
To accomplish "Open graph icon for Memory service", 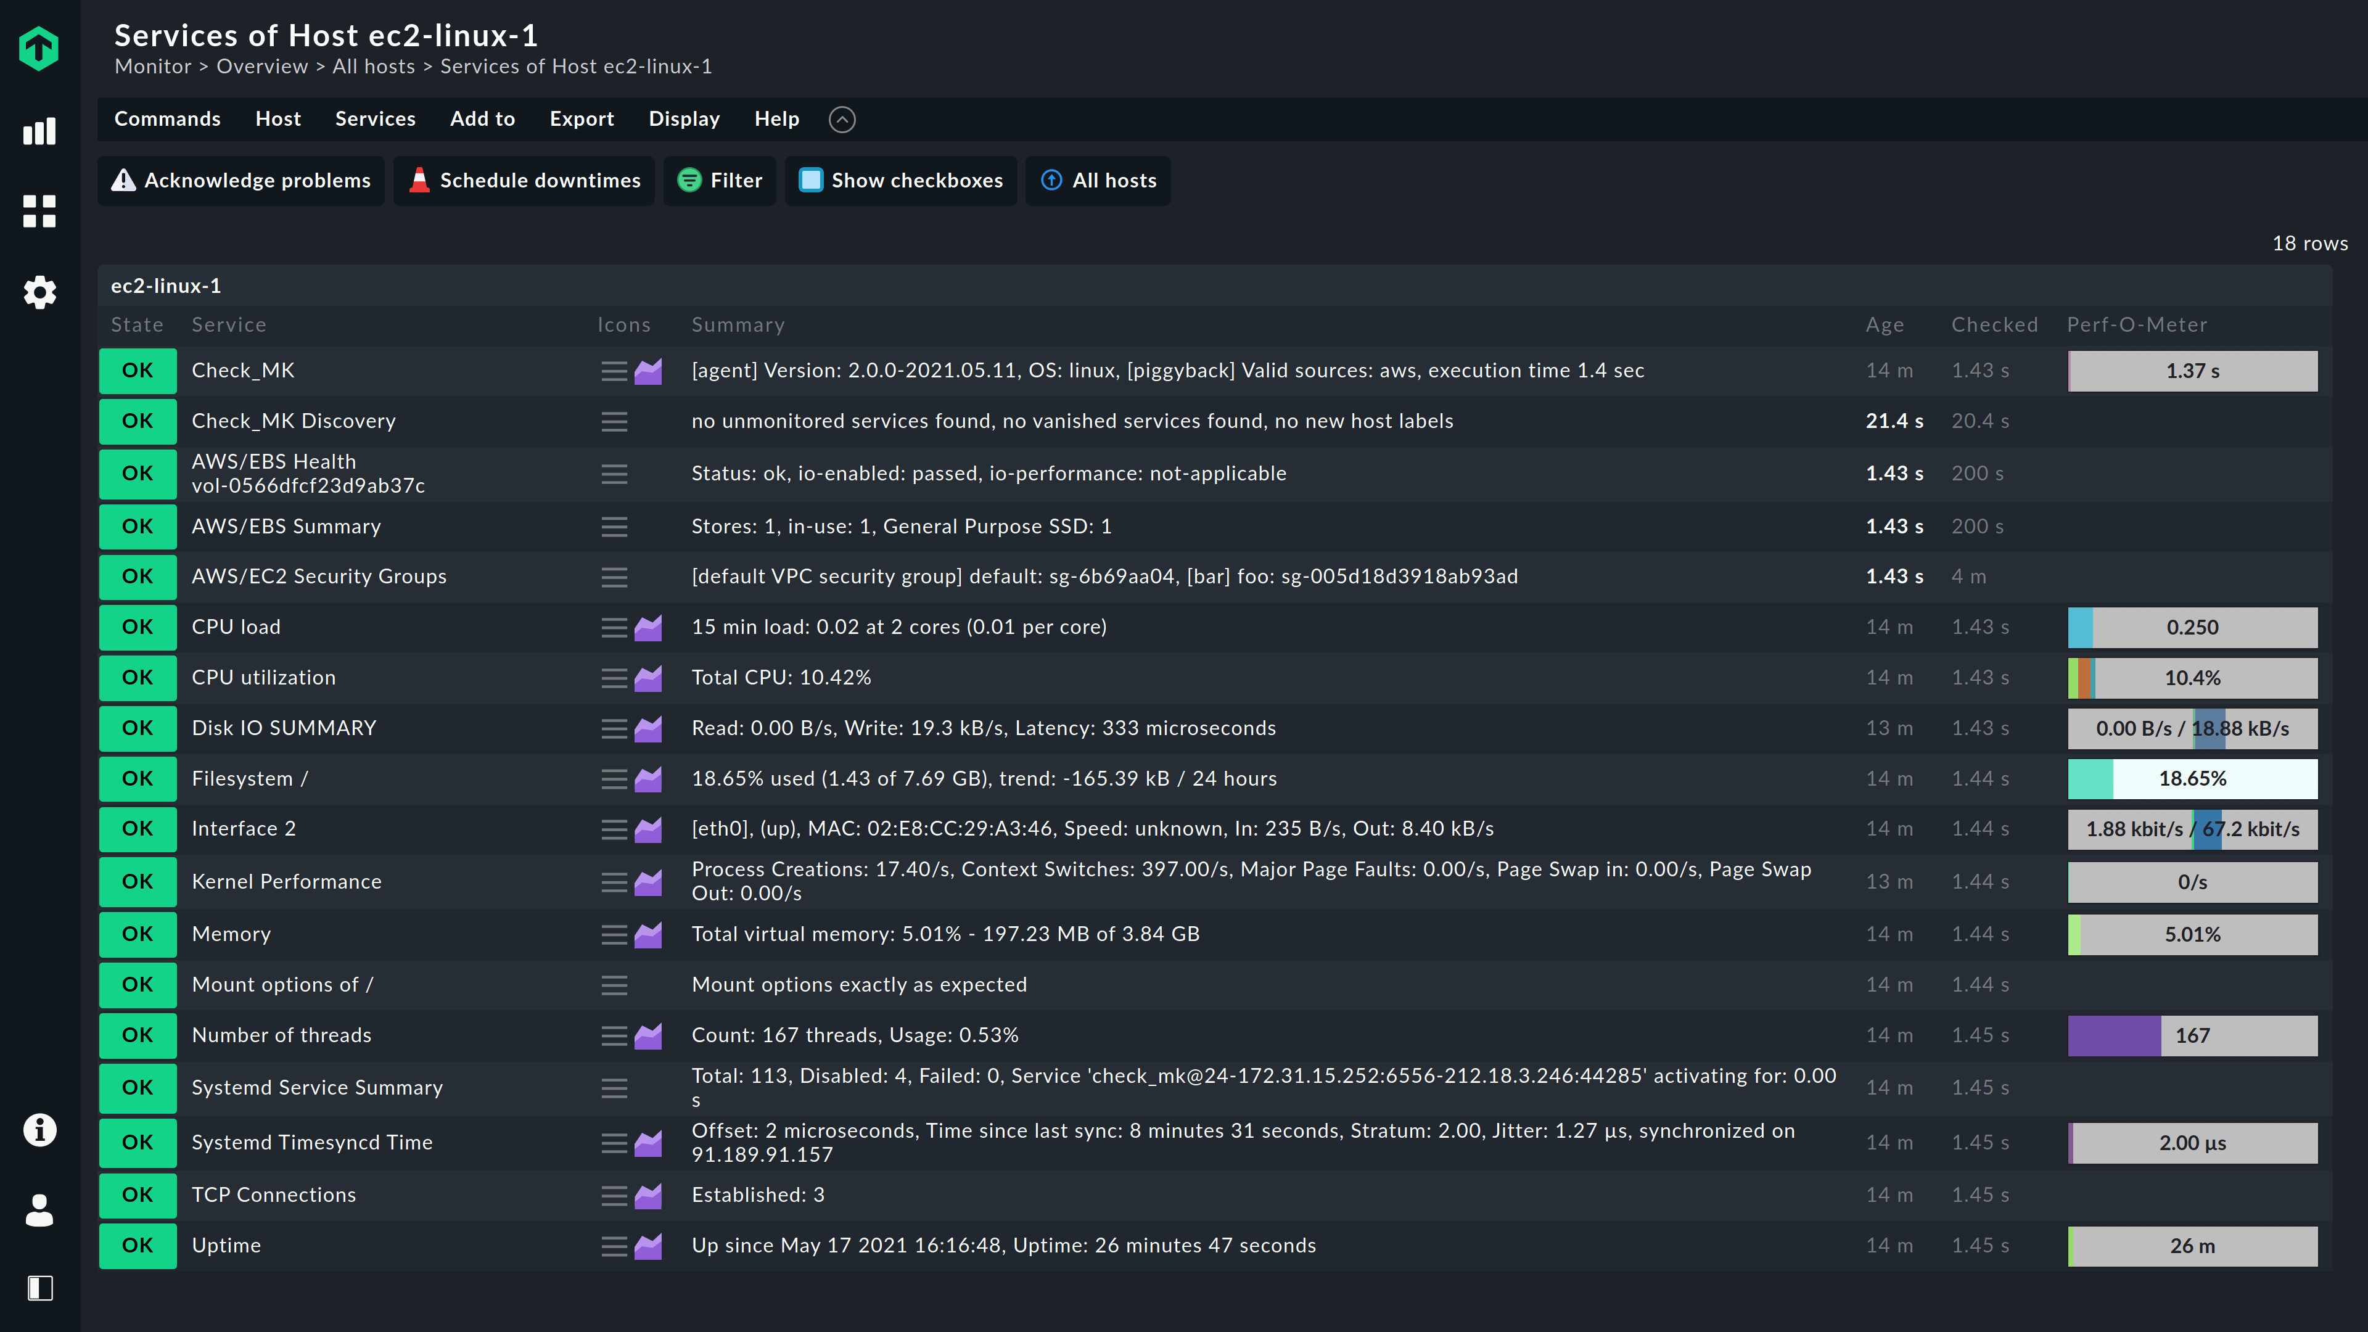I will [648, 935].
